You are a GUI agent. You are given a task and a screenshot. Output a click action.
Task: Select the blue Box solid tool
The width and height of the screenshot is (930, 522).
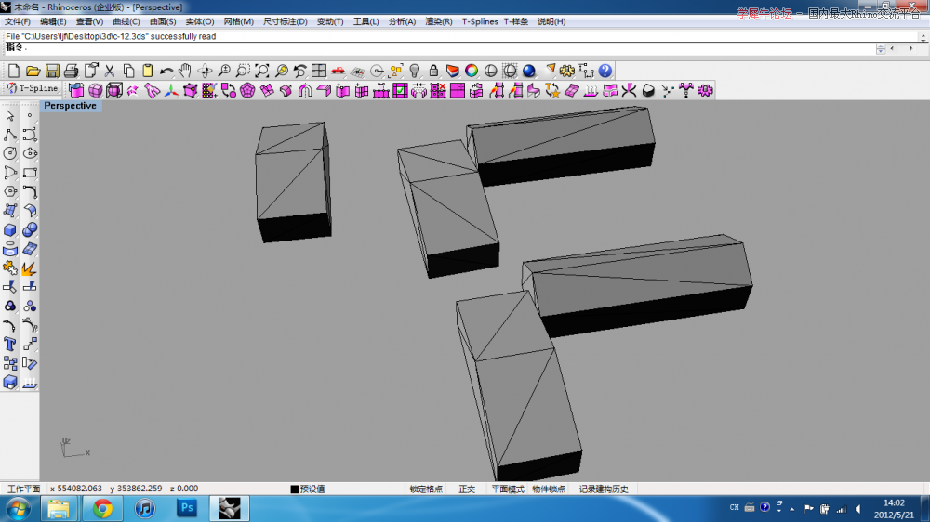[10, 230]
